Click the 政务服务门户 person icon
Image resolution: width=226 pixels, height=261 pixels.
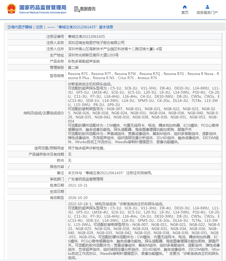(x=207, y=7)
